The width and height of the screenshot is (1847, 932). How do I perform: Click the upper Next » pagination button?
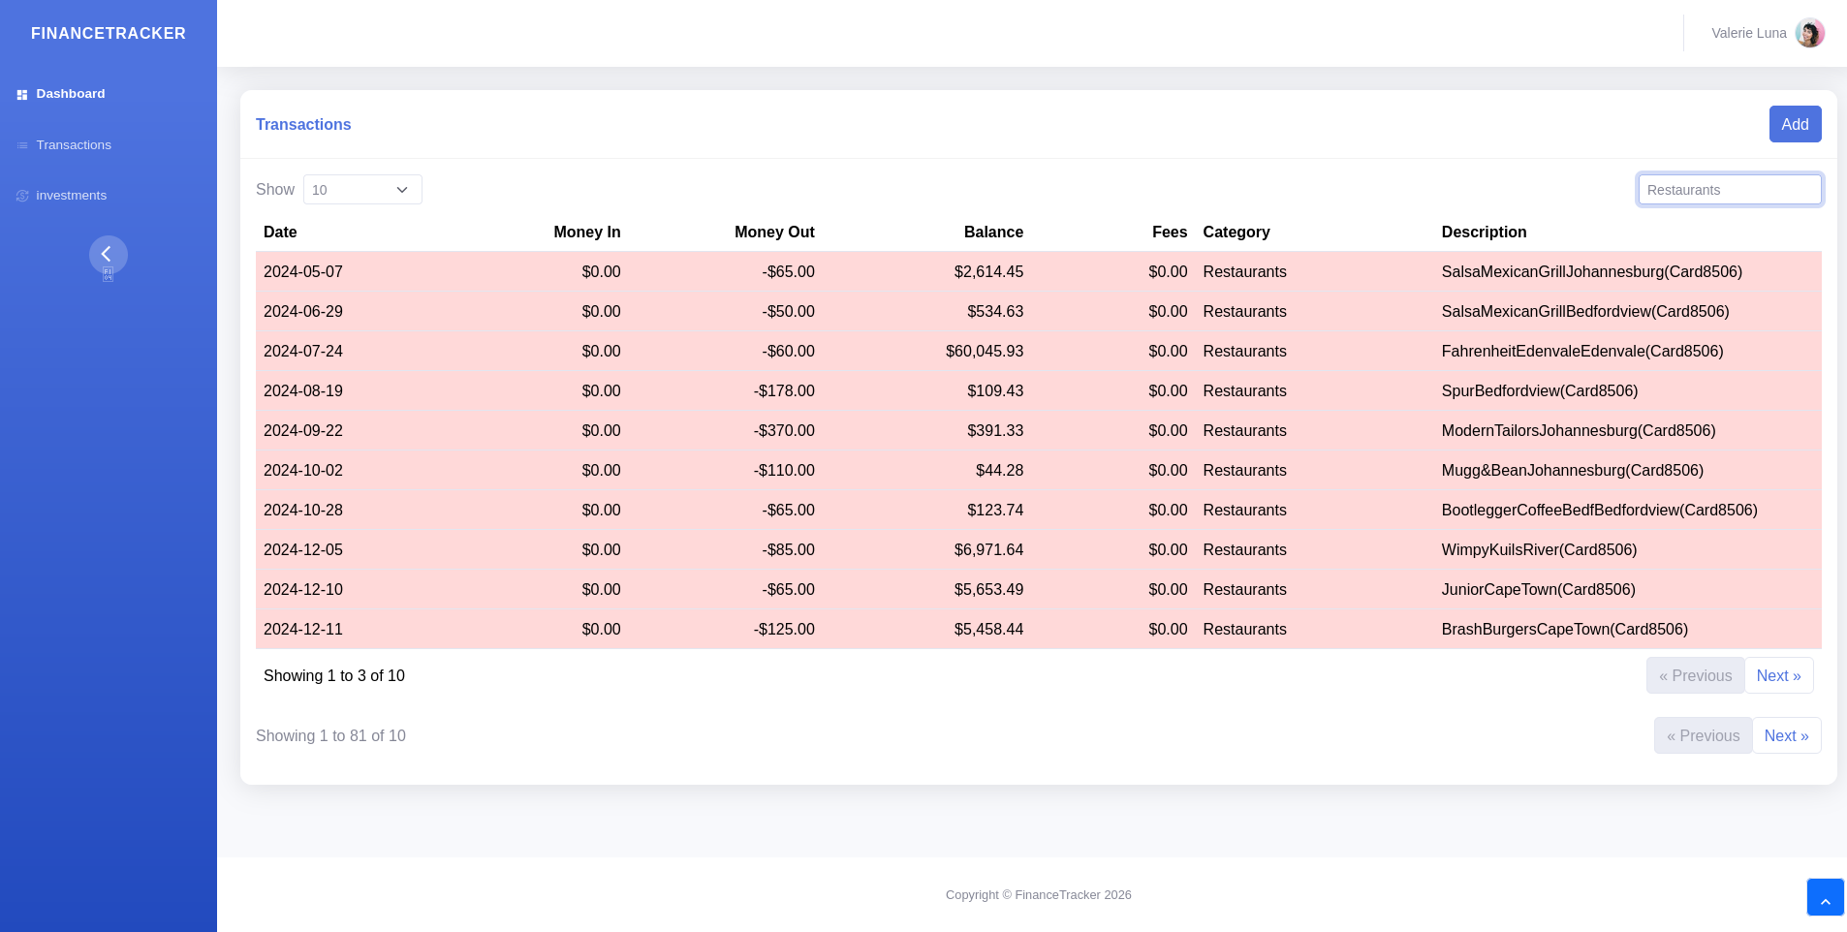[1778, 676]
